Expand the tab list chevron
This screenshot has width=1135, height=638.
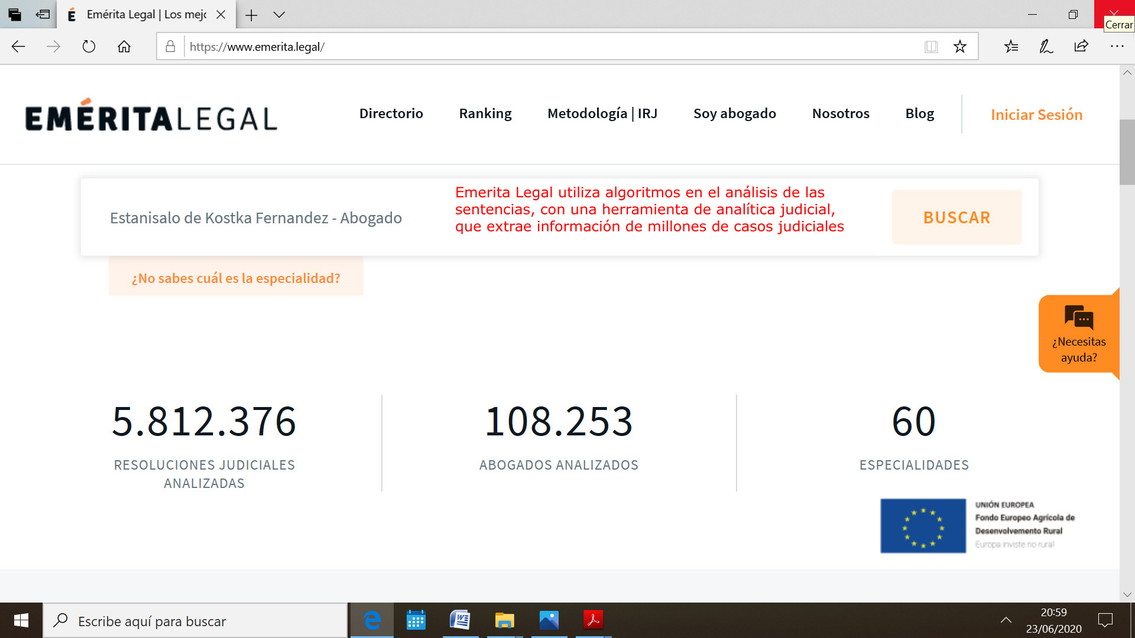(279, 15)
